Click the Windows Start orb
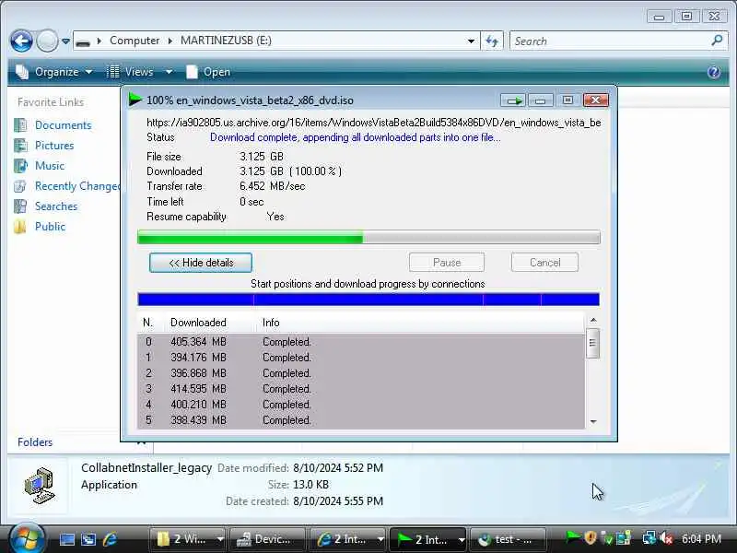Image resolution: width=737 pixels, height=553 pixels. (x=26, y=538)
